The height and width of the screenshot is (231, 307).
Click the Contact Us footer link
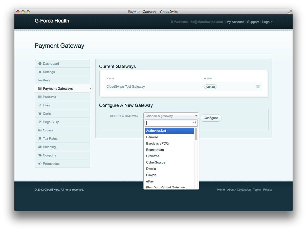coord(244,190)
